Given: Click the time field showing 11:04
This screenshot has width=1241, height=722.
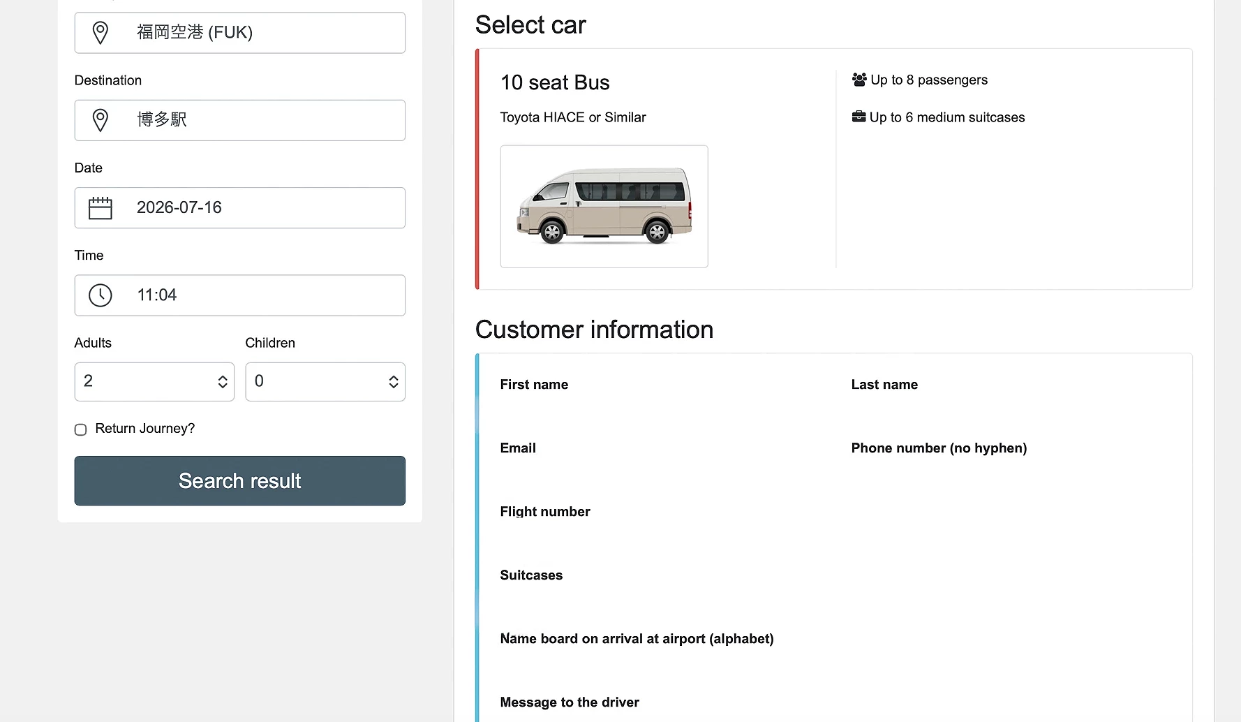Looking at the screenshot, I should tap(240, 295).
